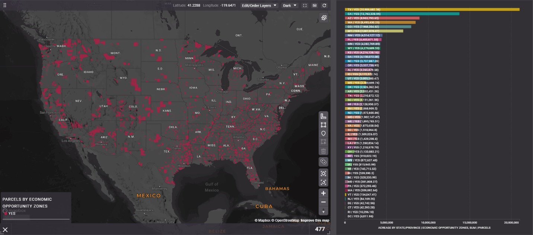Click the export map image icon

point(315,6)
